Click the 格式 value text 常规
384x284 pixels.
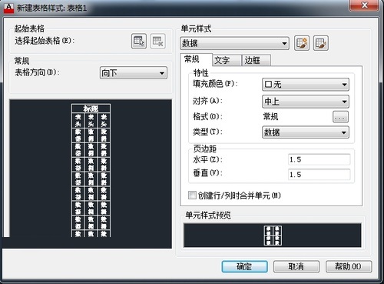tap(270, 117)
